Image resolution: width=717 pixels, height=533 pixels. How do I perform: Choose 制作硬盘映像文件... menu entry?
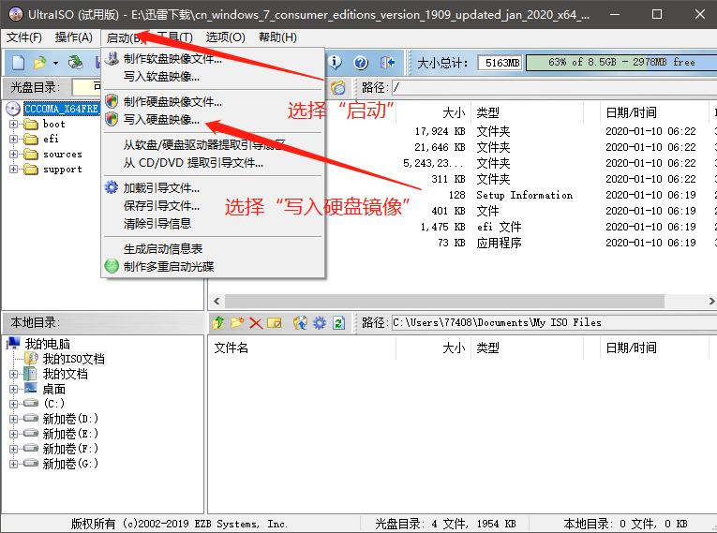click(213, 101)
